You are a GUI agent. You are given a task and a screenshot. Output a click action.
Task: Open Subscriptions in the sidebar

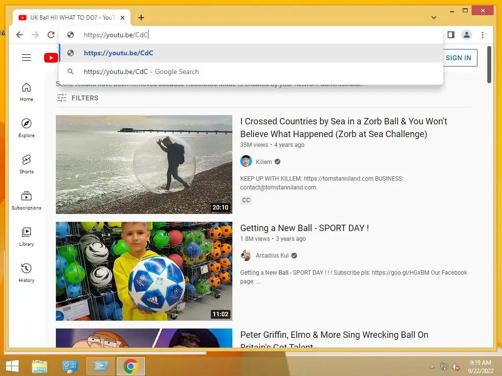(x=26, y=200)
